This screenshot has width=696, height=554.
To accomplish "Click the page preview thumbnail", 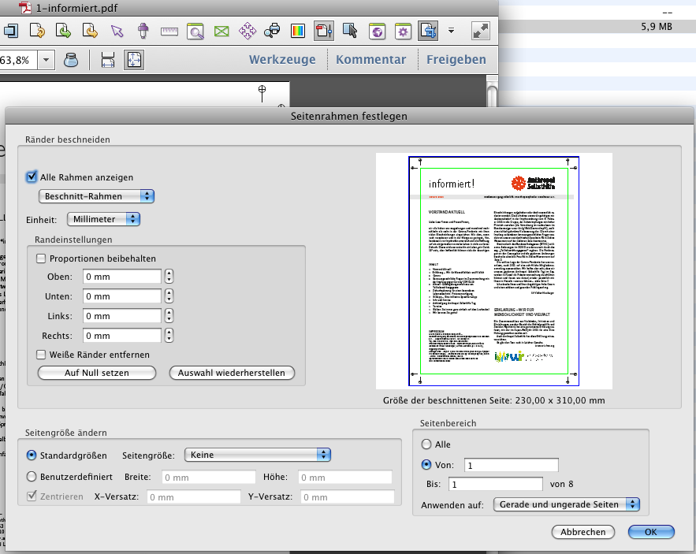I will click(494, 271).
